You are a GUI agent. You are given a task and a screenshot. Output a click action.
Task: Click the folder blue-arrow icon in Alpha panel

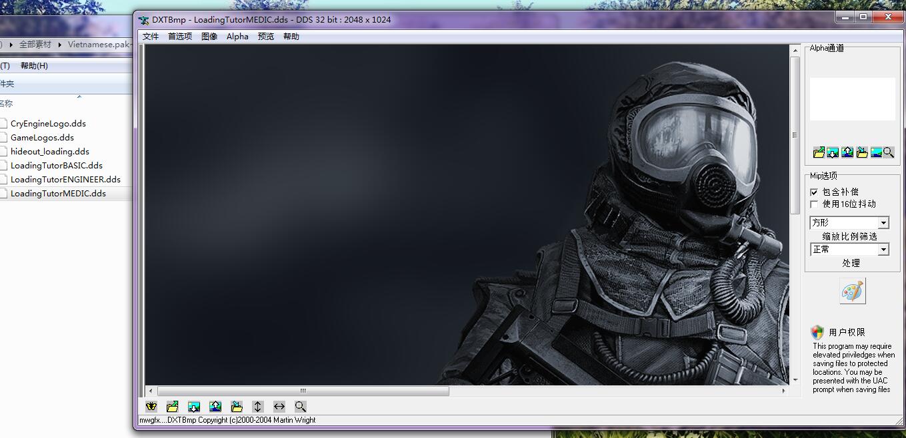[x=862, y=152]
